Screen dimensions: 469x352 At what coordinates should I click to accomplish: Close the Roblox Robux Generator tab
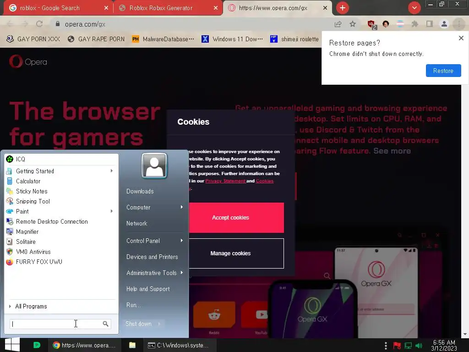[x=216, y=8]
